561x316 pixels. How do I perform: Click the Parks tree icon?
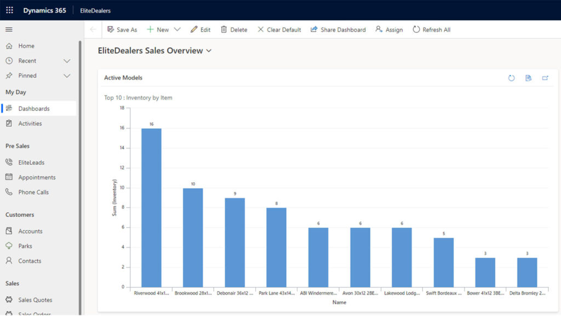click(x=9, y=246)
